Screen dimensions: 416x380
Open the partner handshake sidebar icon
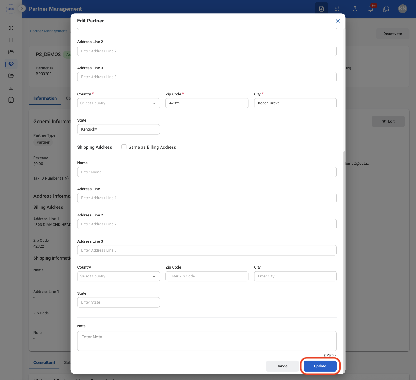click(11, 64)
